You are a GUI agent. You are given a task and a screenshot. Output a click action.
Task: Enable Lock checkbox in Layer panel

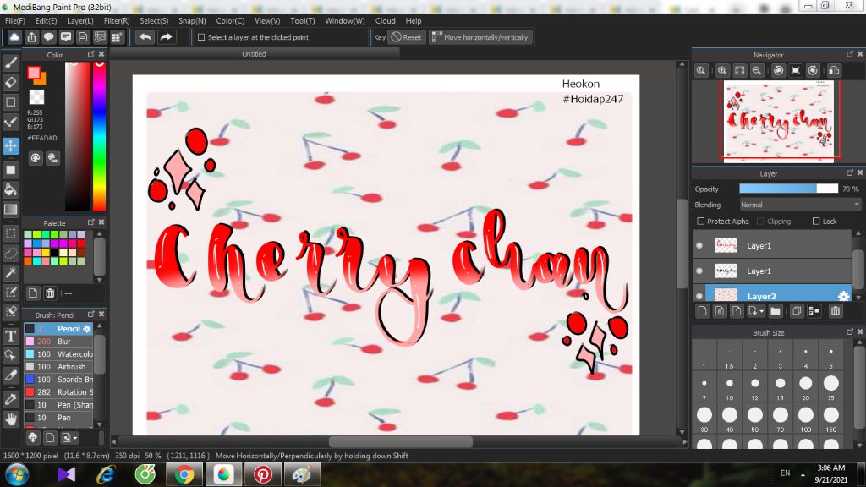[x=816, y=221]
